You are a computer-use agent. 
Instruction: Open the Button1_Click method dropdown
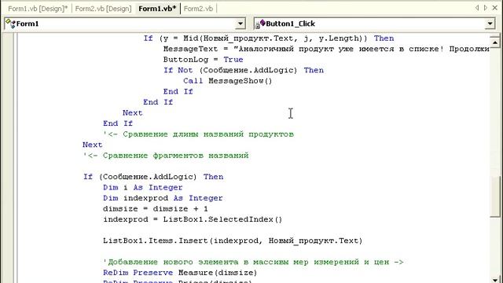click(x=490, y=24)
